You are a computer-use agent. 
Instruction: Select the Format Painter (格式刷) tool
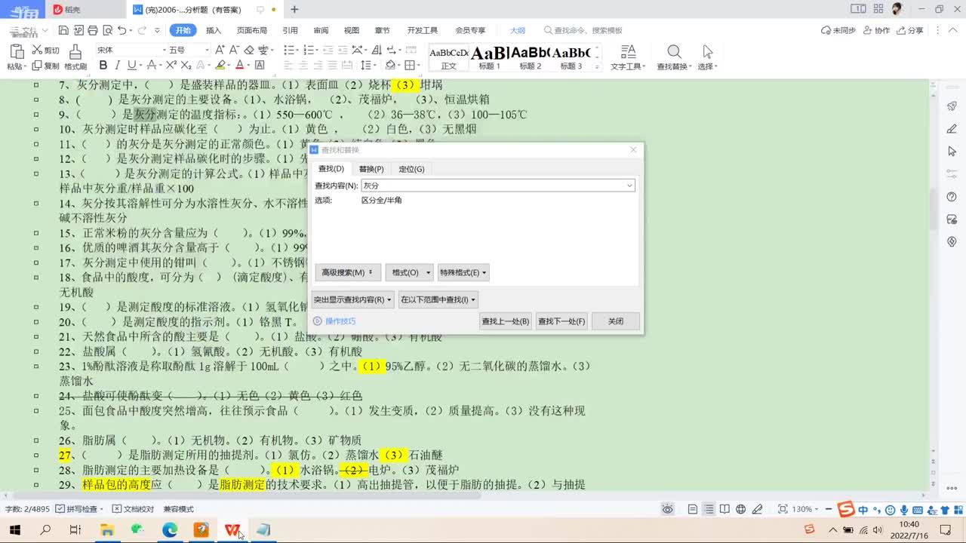tap(75, 57)
